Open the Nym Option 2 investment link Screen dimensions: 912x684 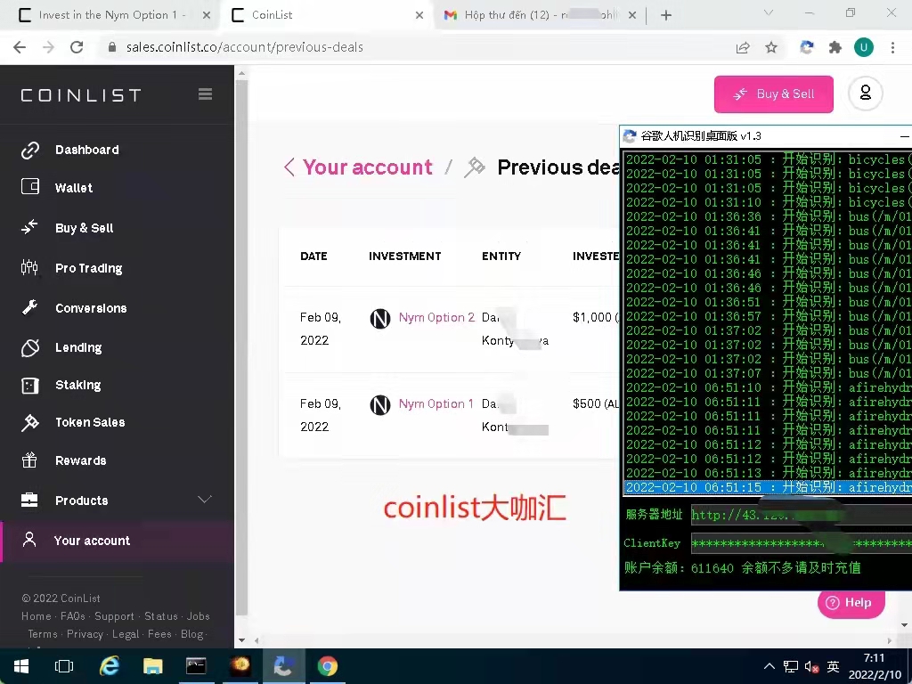tap(436, 318)
